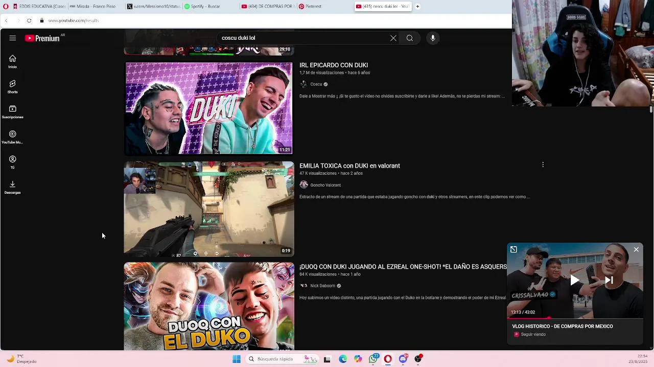Open Copilot from taskbar
This screenshot has width=654, height=367.
pyautogui.click(x=358, y=359)
